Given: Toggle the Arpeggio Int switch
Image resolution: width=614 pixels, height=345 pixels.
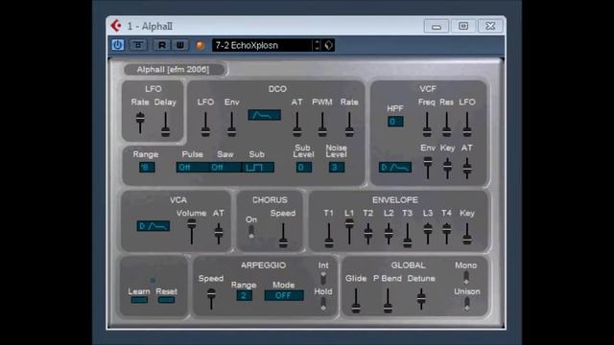Looking at the screenshot, I should click(x=323, y=278).
